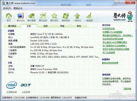Minimize the 鲁大师 window
Image resolution: width=137 pixels, height=101 pixels.
coord(117,2)
